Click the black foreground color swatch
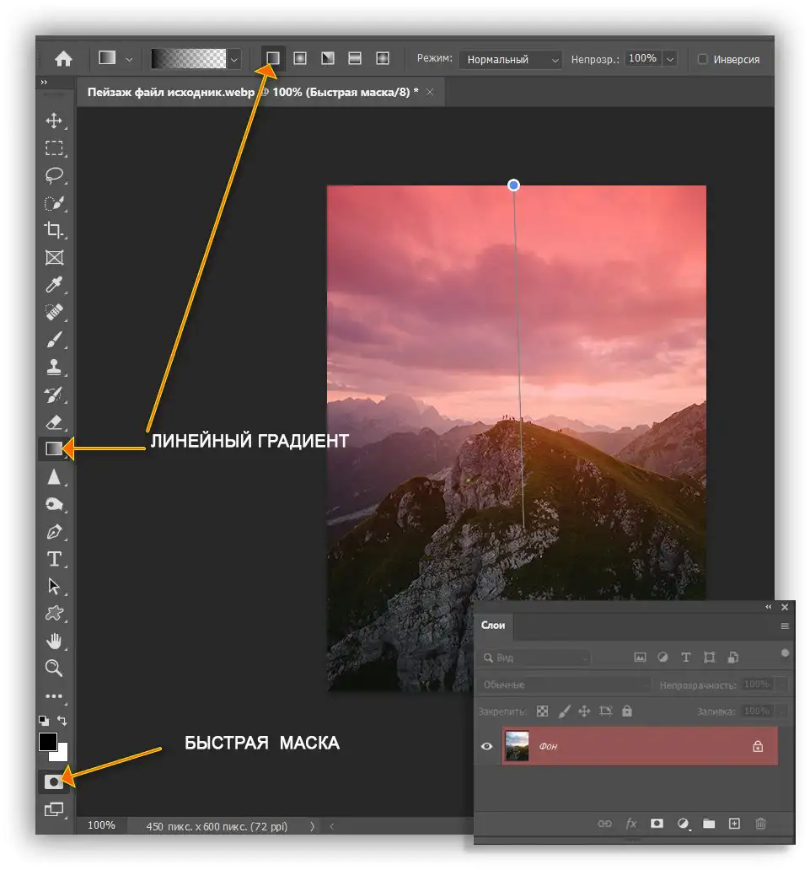810x870 pixels. pos(48,741)
